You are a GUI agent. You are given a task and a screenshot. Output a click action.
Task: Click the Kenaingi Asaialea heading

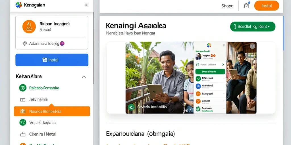point(136,26)
